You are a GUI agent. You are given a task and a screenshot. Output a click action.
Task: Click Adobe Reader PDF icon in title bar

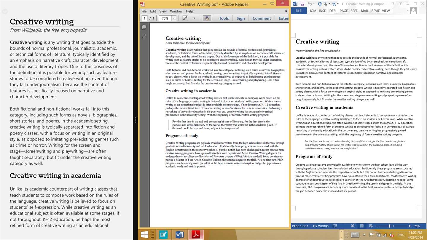[142, 4]
